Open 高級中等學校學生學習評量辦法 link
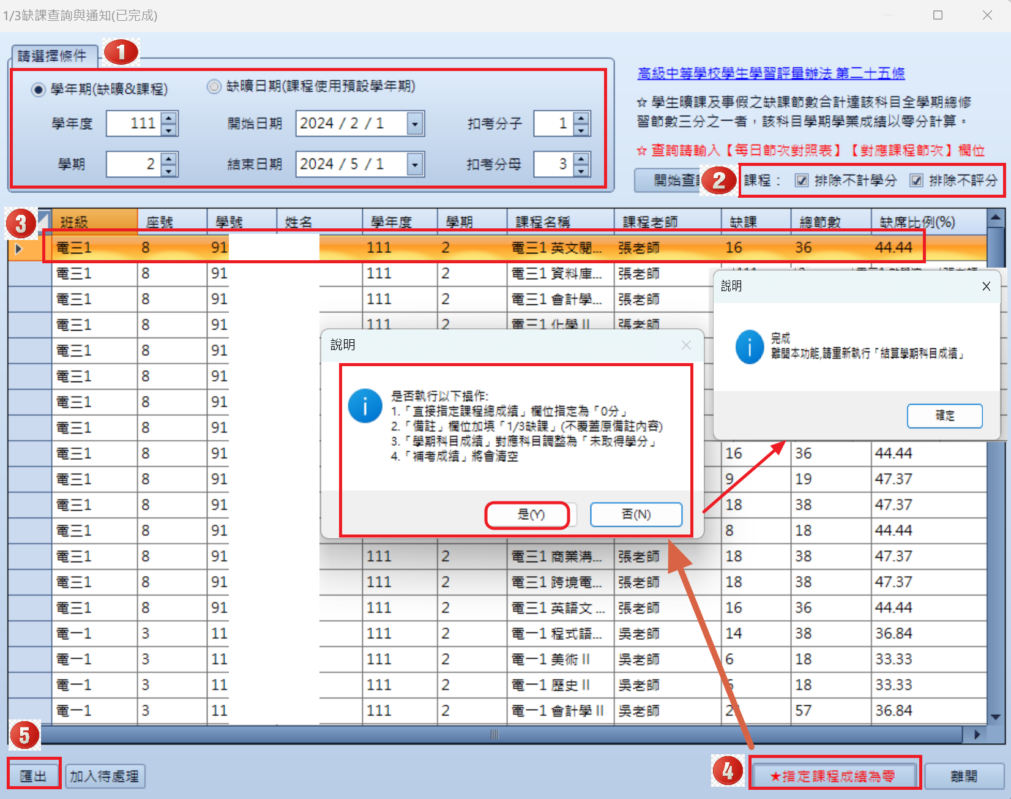The height and width of the screenshot is (799, 1011). (x=771, y=73)
